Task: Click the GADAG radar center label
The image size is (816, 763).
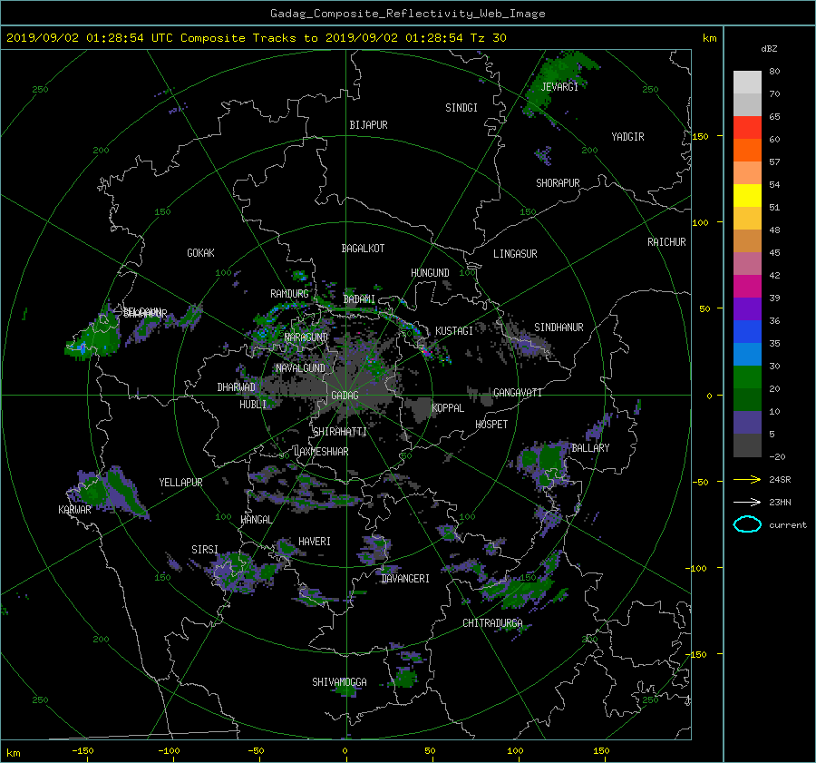Action: pos(345,396)
